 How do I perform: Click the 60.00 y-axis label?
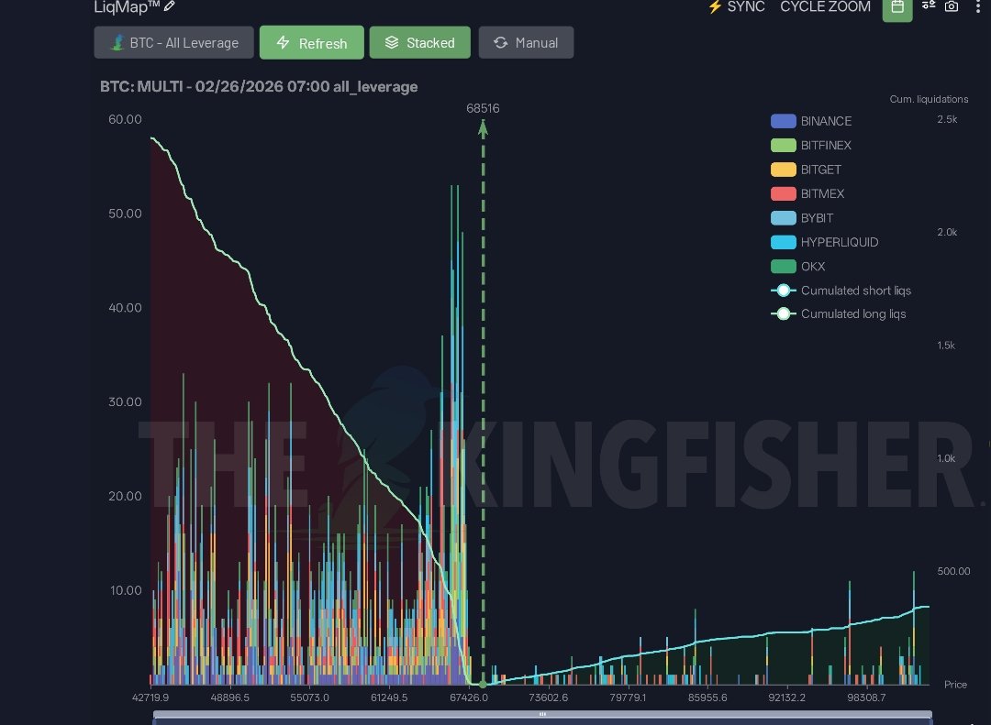coord(125,119)
